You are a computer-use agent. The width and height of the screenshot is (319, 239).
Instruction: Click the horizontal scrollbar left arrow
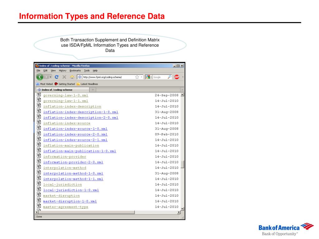click(37, 212)
